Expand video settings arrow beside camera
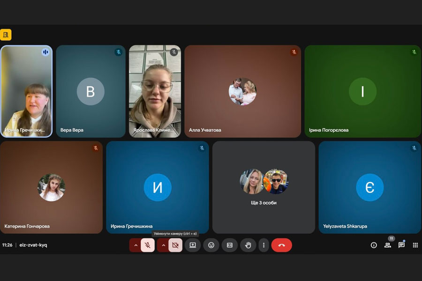The width and height of the screenshot is (422, 281). coord(163,245)
